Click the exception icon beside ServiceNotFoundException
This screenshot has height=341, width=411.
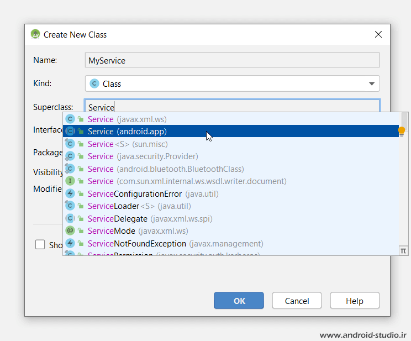pos(70,243)
